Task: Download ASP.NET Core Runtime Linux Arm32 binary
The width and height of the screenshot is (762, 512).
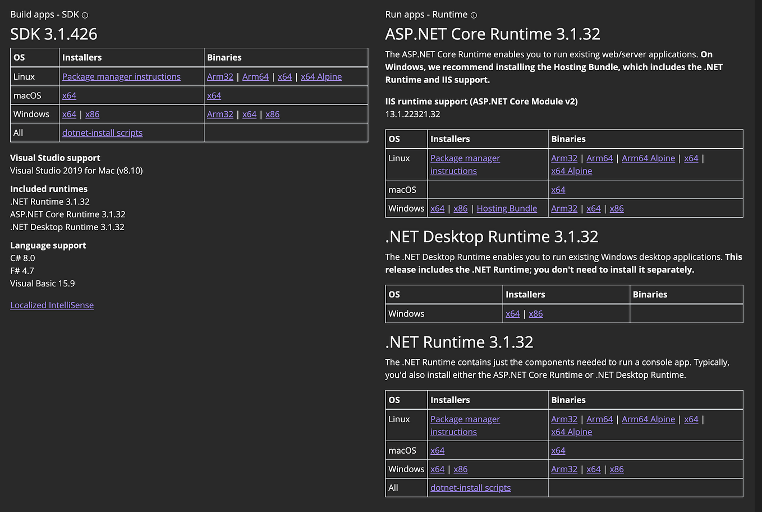Action: click(x=564, y=158)
